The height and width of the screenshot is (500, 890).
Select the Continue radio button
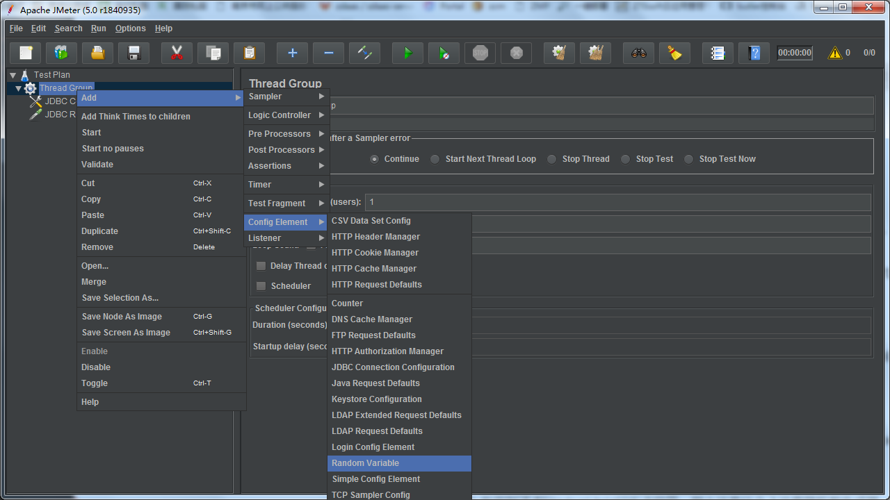coord(375,159)
